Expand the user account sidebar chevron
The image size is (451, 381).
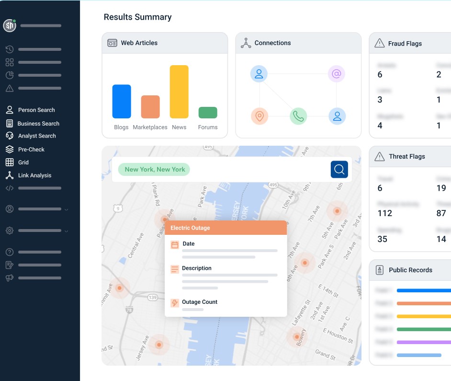tap(66, 209)
